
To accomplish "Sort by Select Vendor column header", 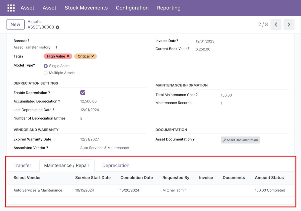I will tap(27, 178).
